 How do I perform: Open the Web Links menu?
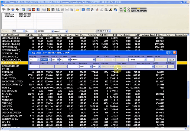(34, 5)
